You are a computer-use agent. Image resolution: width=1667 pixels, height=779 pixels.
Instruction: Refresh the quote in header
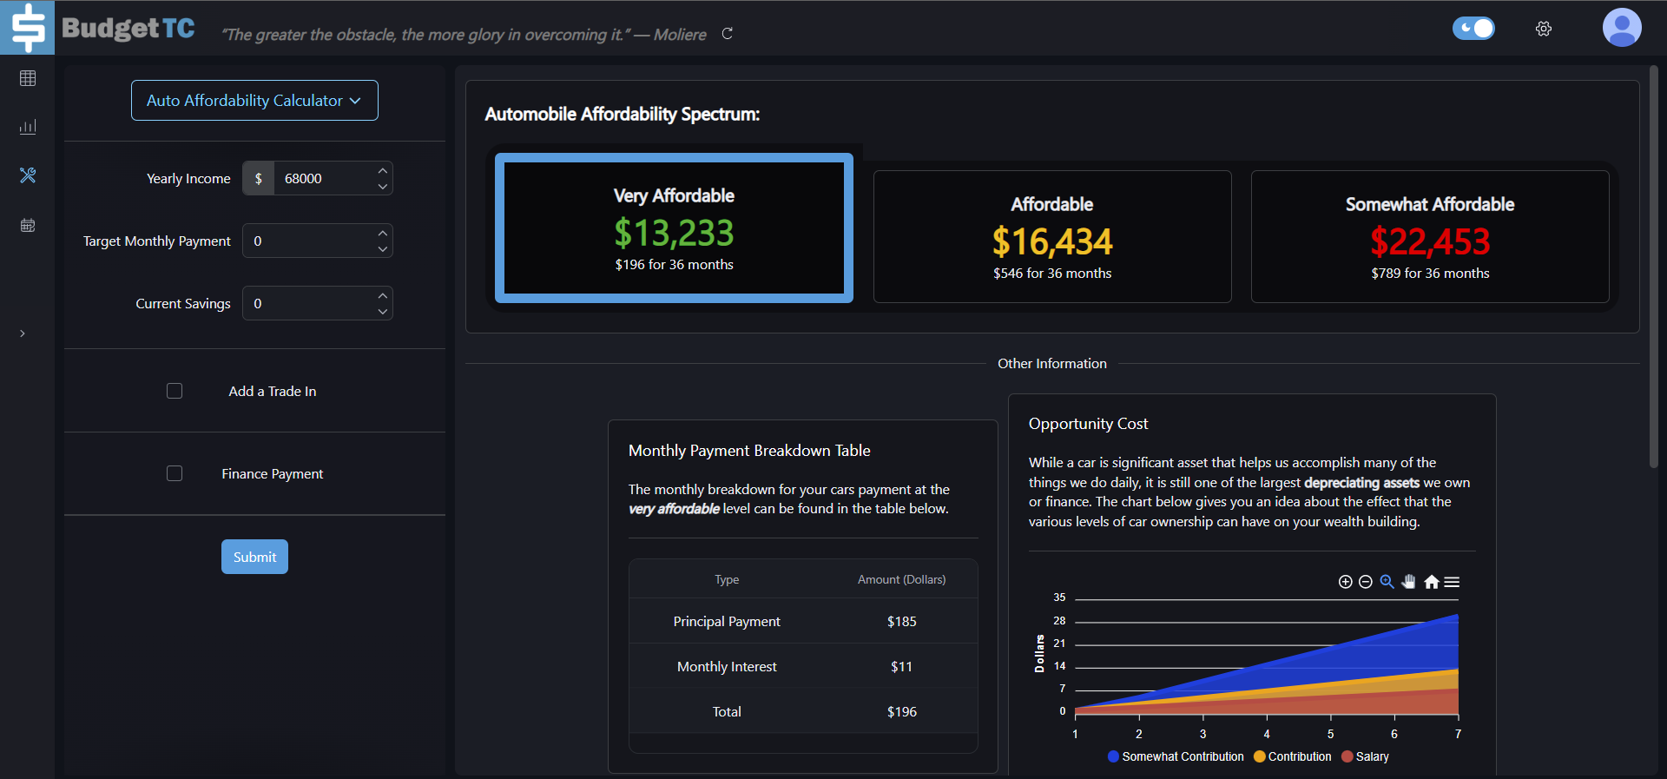(728, 34)
